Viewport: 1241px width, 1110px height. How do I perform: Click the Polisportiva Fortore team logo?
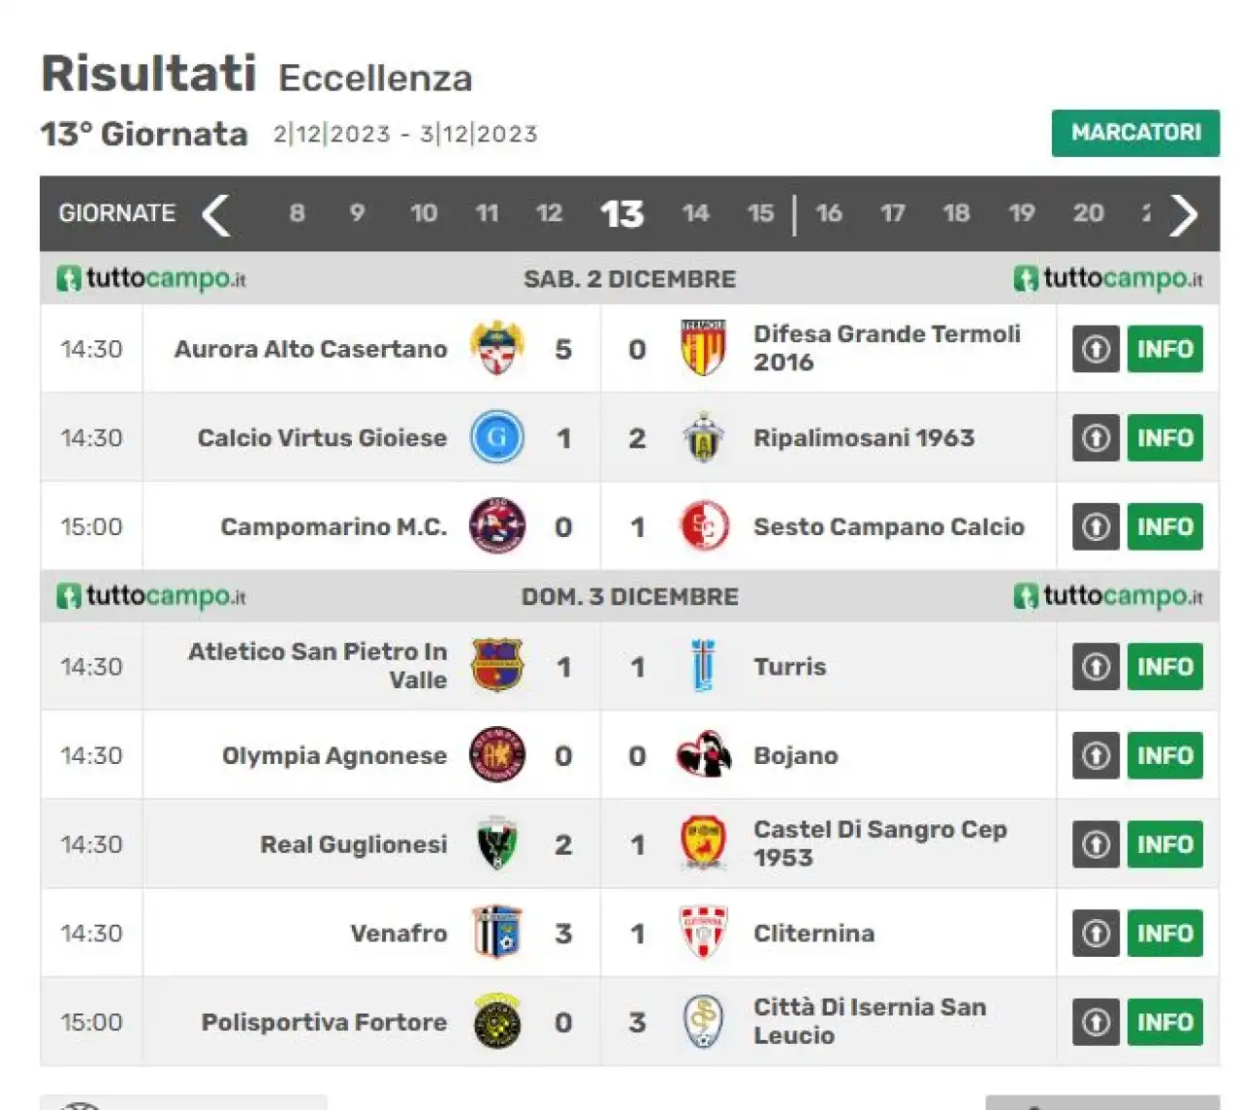tap(497, 1022)
